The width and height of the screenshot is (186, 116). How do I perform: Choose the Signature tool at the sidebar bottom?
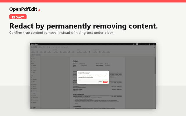pos(34,102)
